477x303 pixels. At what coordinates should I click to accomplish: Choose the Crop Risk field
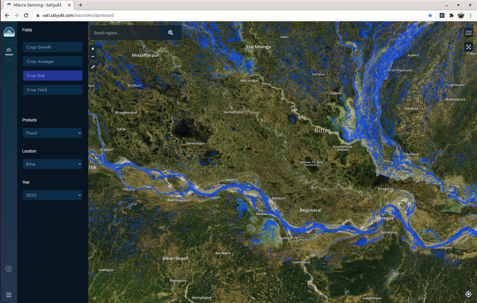coord(53,76)
